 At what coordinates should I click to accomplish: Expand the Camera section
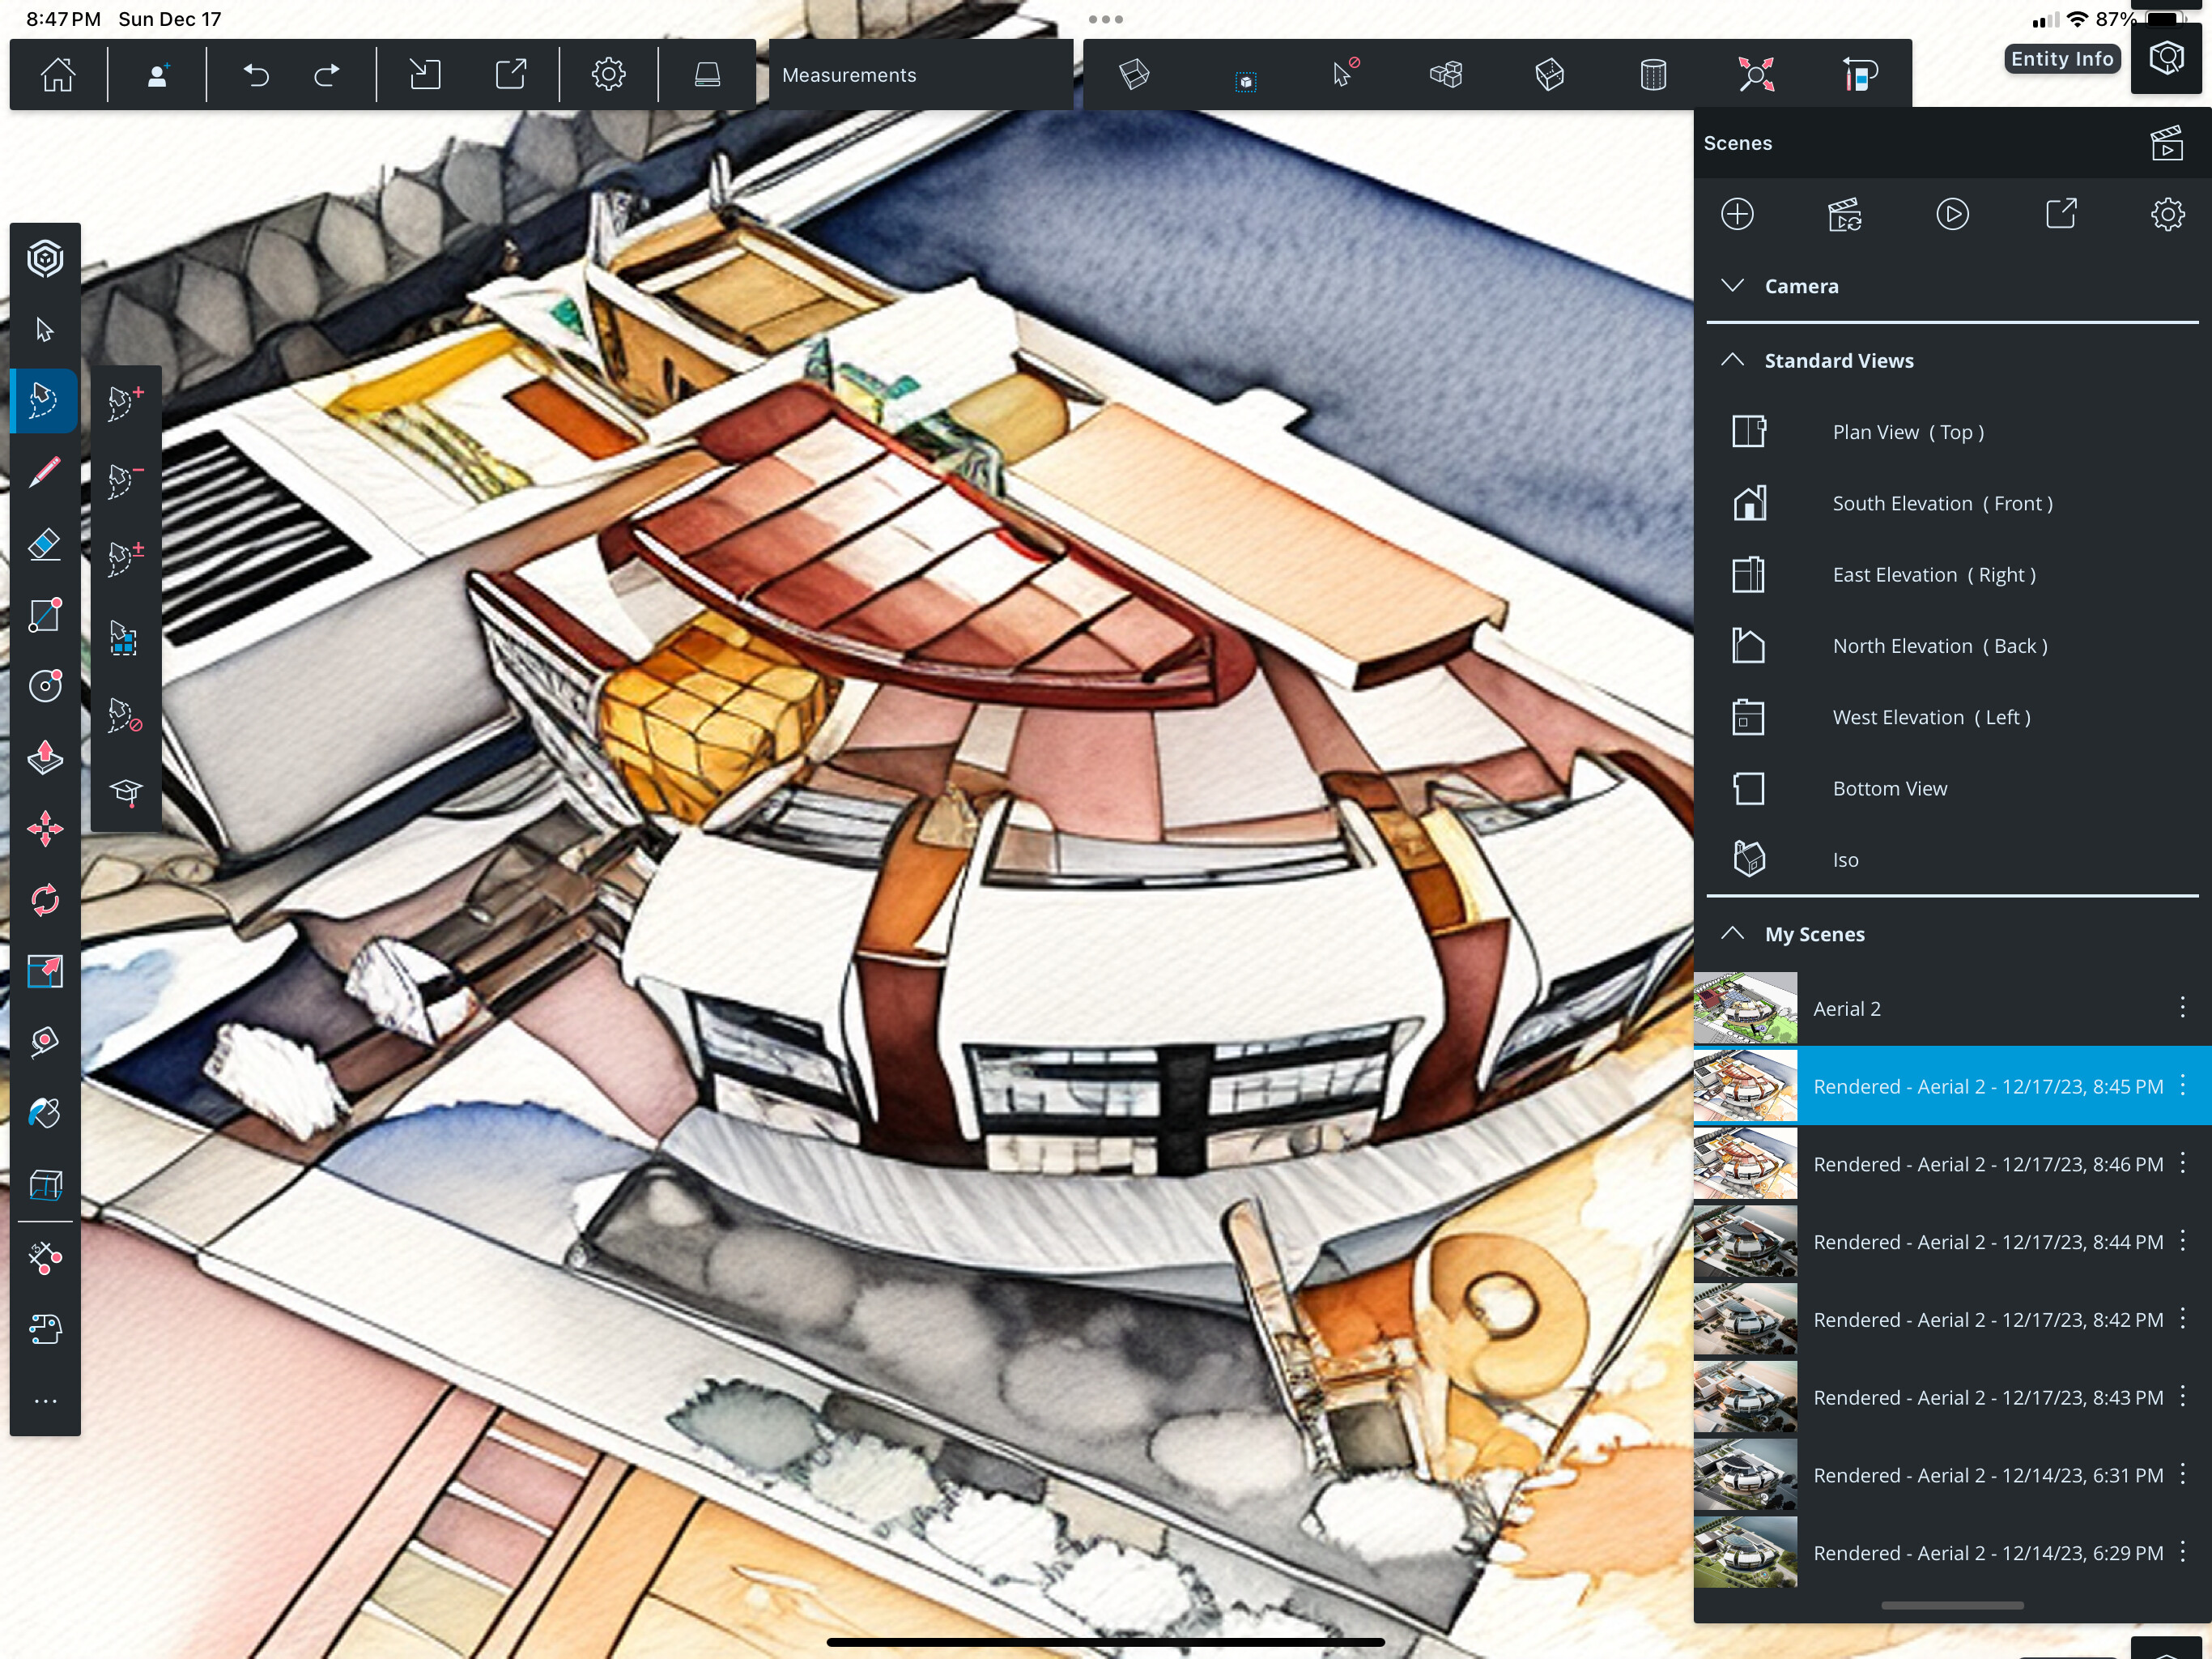1733,286
